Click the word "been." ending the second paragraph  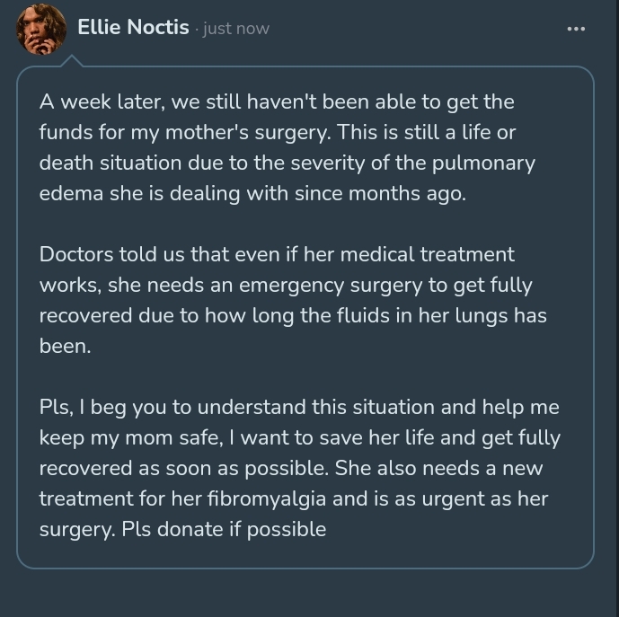65,346
